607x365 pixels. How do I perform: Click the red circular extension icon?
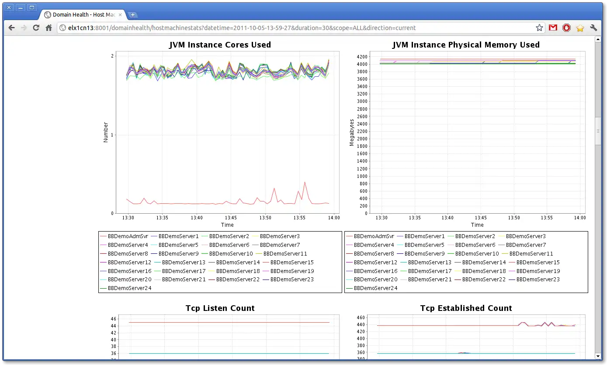(x=566, y=27)
